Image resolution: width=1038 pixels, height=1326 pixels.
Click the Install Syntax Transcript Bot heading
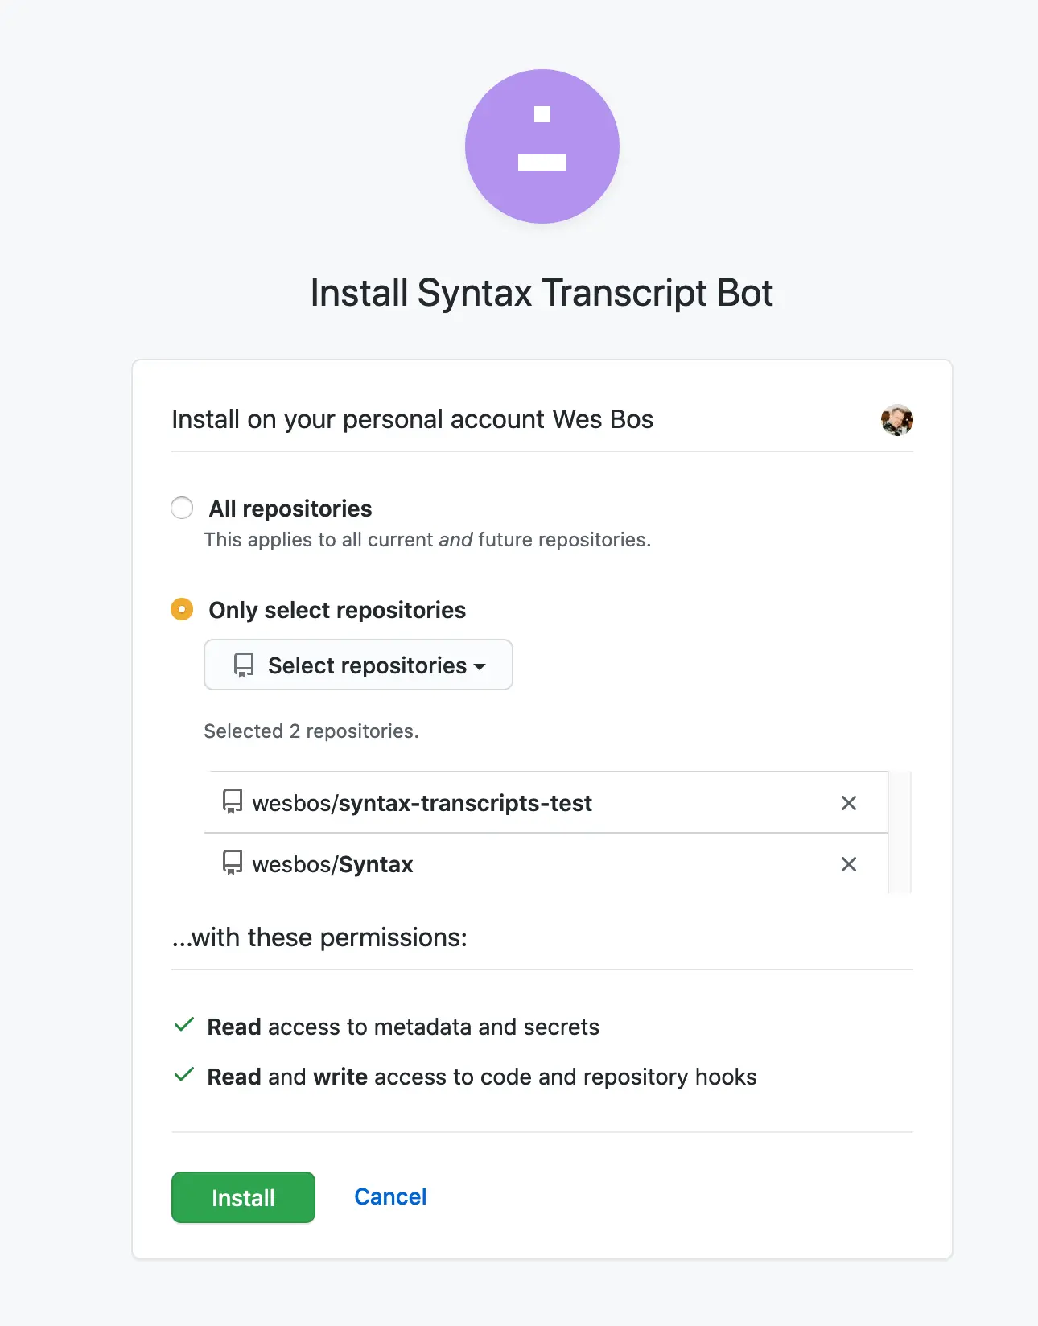coord(542,292)
